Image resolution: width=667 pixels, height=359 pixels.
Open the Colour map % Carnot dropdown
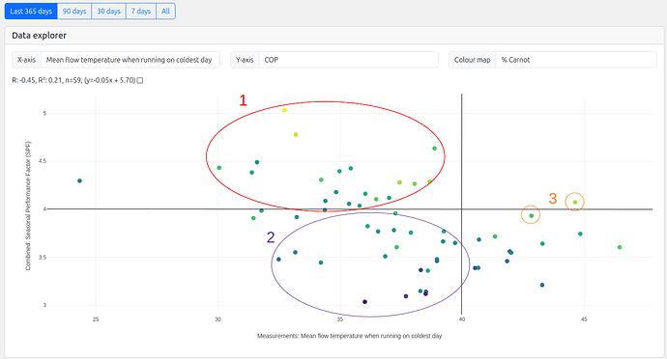pyautogui.click(x=576, y=60)
